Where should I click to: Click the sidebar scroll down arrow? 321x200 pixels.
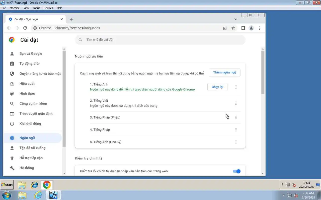tap(64, 173)
